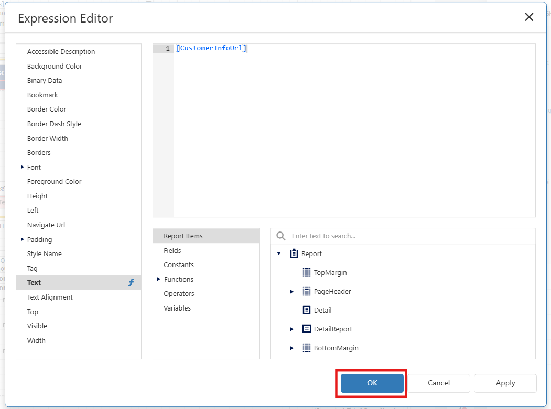Cancel the Expression Editor dialog

(x=438, y=383)
